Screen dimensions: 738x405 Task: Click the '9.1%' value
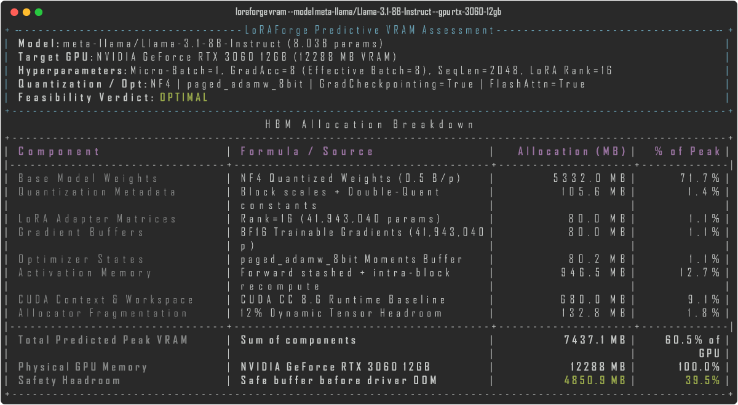(704, 301)
